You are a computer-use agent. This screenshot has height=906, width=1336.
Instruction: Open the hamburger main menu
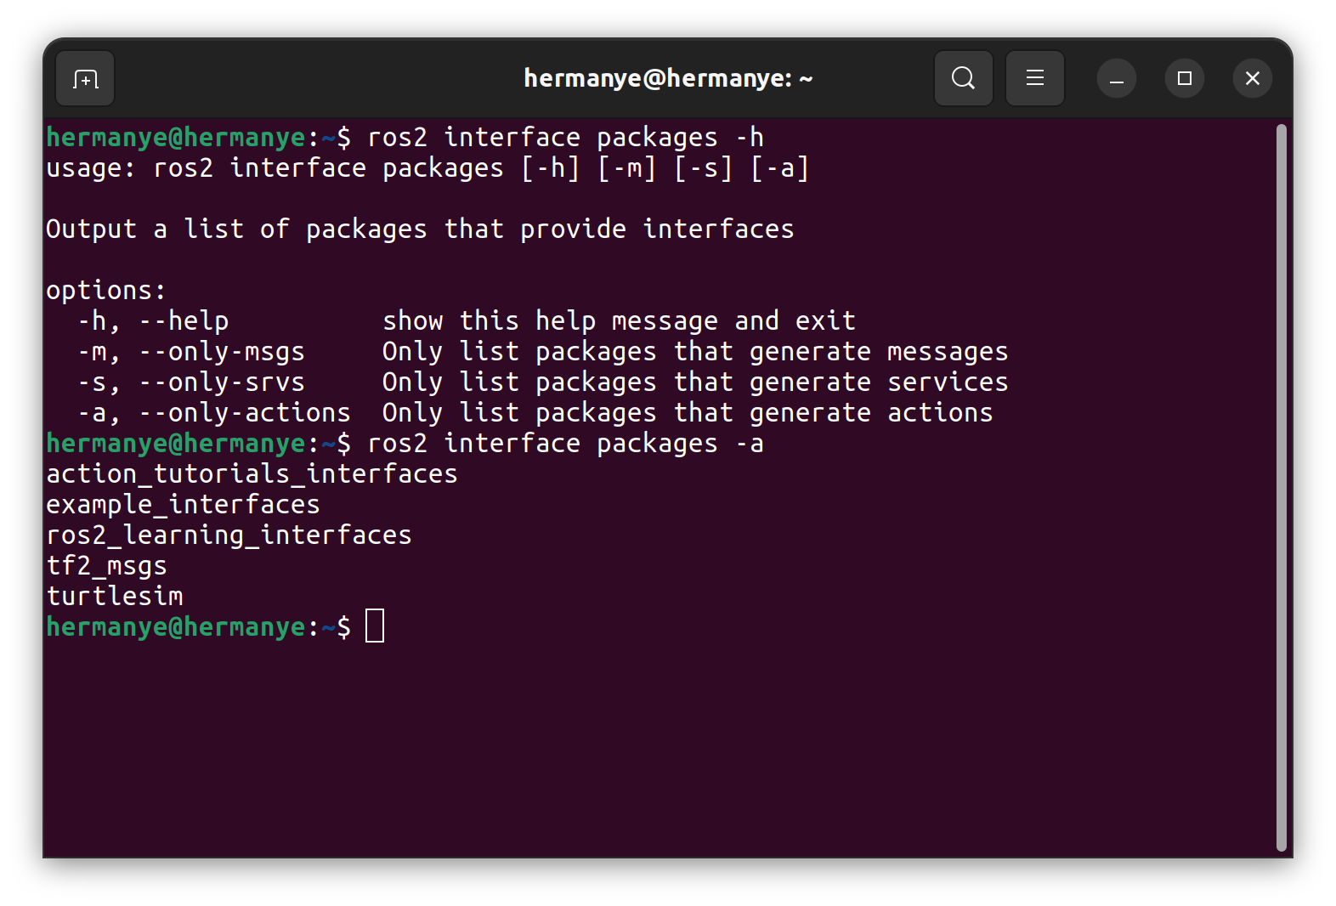[x=1034, y=79]
